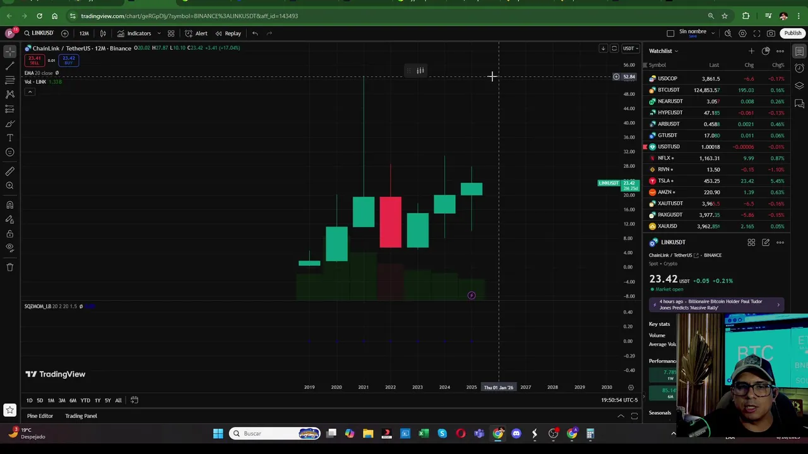
Task: Open the LINKUSD symbol search
Action: 39,33
